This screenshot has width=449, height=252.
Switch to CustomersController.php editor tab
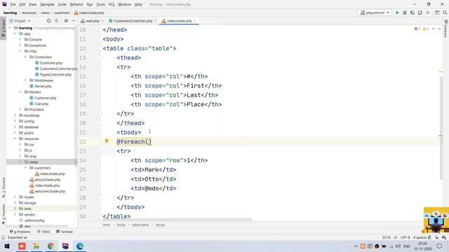(x=133, y=21)
